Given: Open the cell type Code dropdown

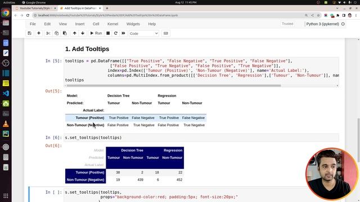Looking at the screenshot, I should pyautogui.click(x=144, y=34).
